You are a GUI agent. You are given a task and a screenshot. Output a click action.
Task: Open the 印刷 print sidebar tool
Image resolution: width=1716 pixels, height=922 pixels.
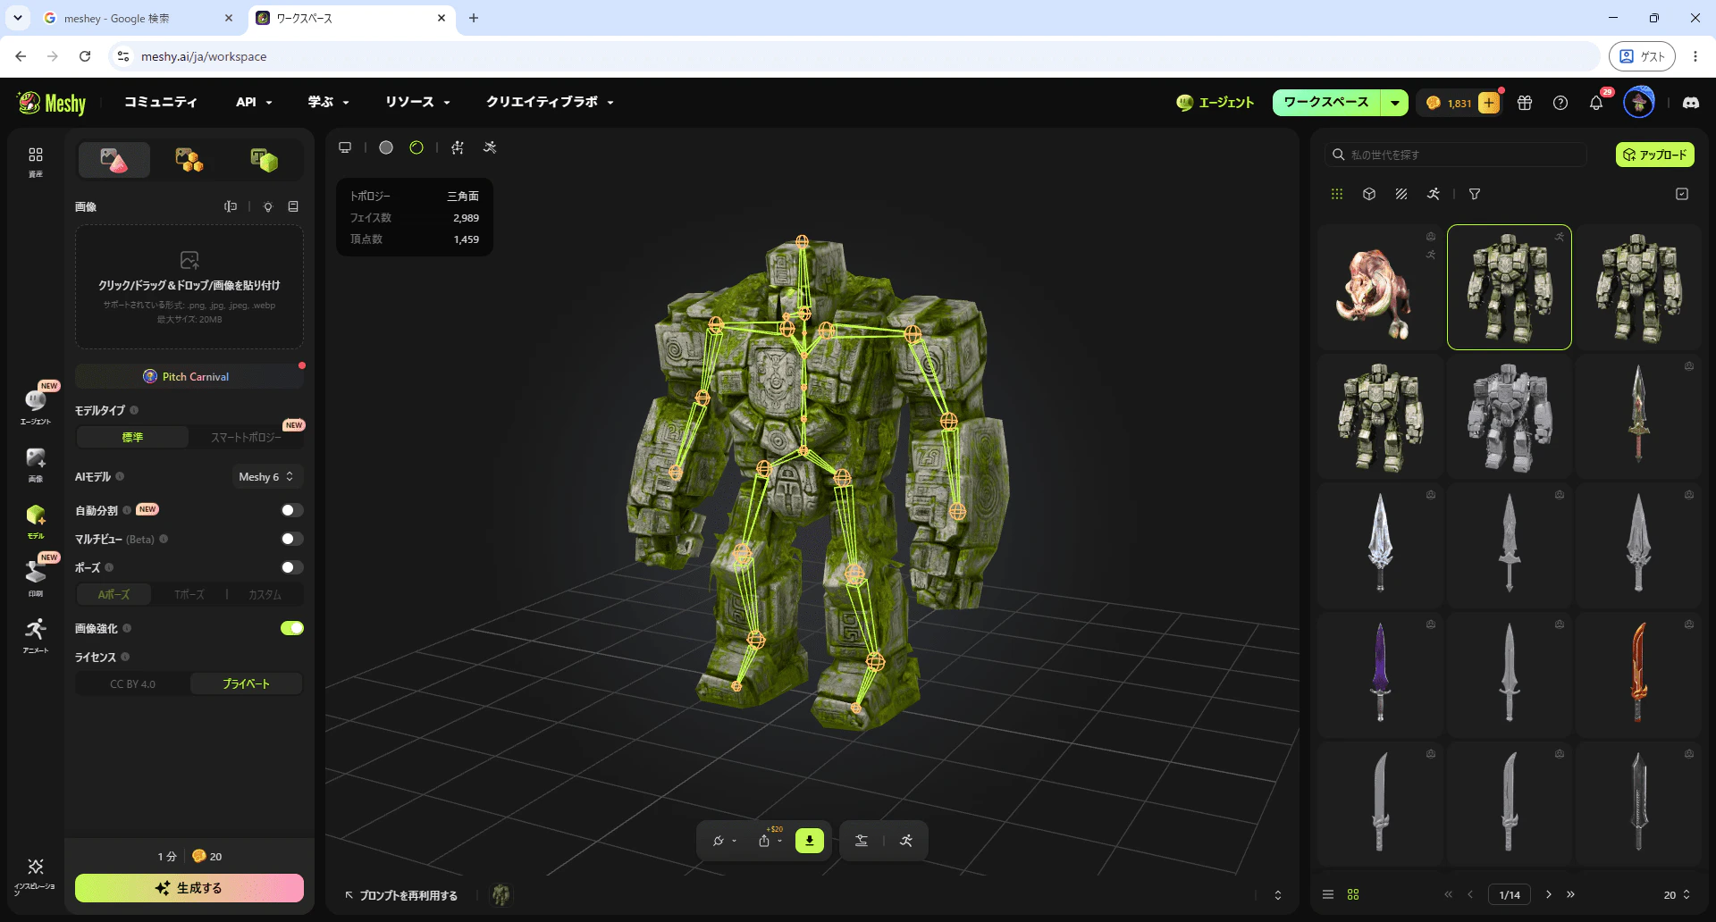(x=36, y=579)
